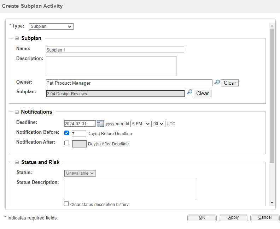
Task: Click the Subplan field showing 2.04 Design Reviews
Action: pos(115,94)
